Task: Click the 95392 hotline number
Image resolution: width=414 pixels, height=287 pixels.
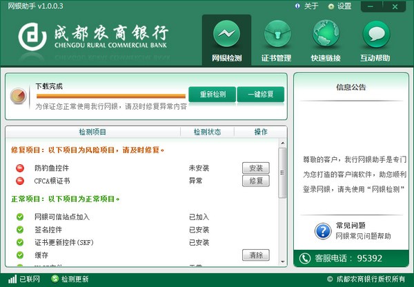Action: [x=369, y=258]
